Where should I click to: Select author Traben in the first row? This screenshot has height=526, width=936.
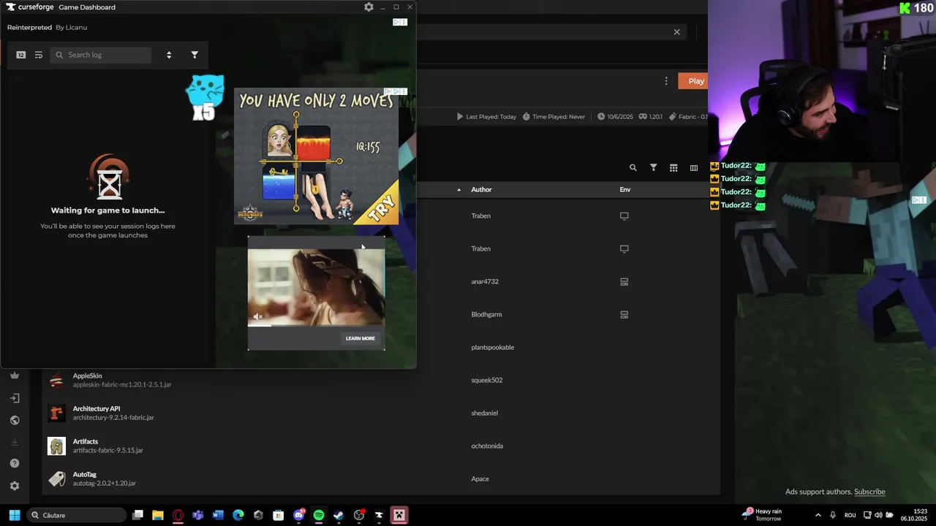click(x=480, y=216)
